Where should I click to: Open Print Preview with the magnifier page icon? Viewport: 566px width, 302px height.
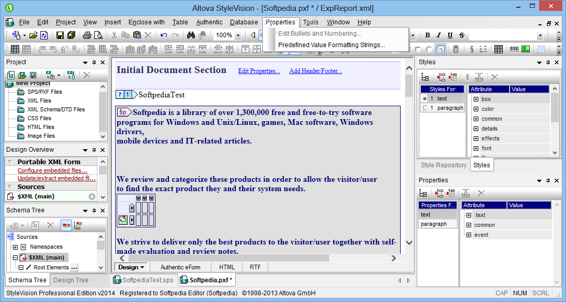tap(98, 35)
